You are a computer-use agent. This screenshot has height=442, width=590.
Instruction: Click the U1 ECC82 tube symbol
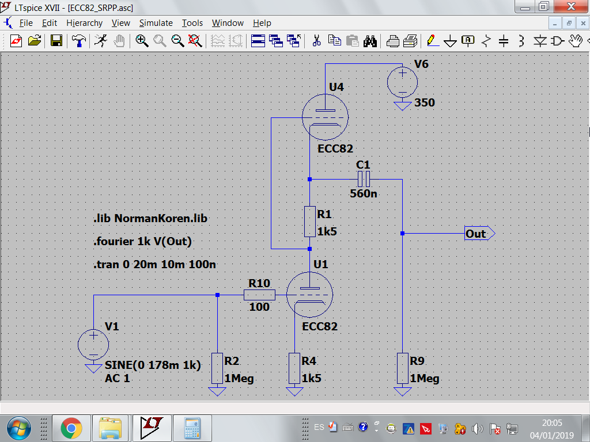(x=309, y=295)
